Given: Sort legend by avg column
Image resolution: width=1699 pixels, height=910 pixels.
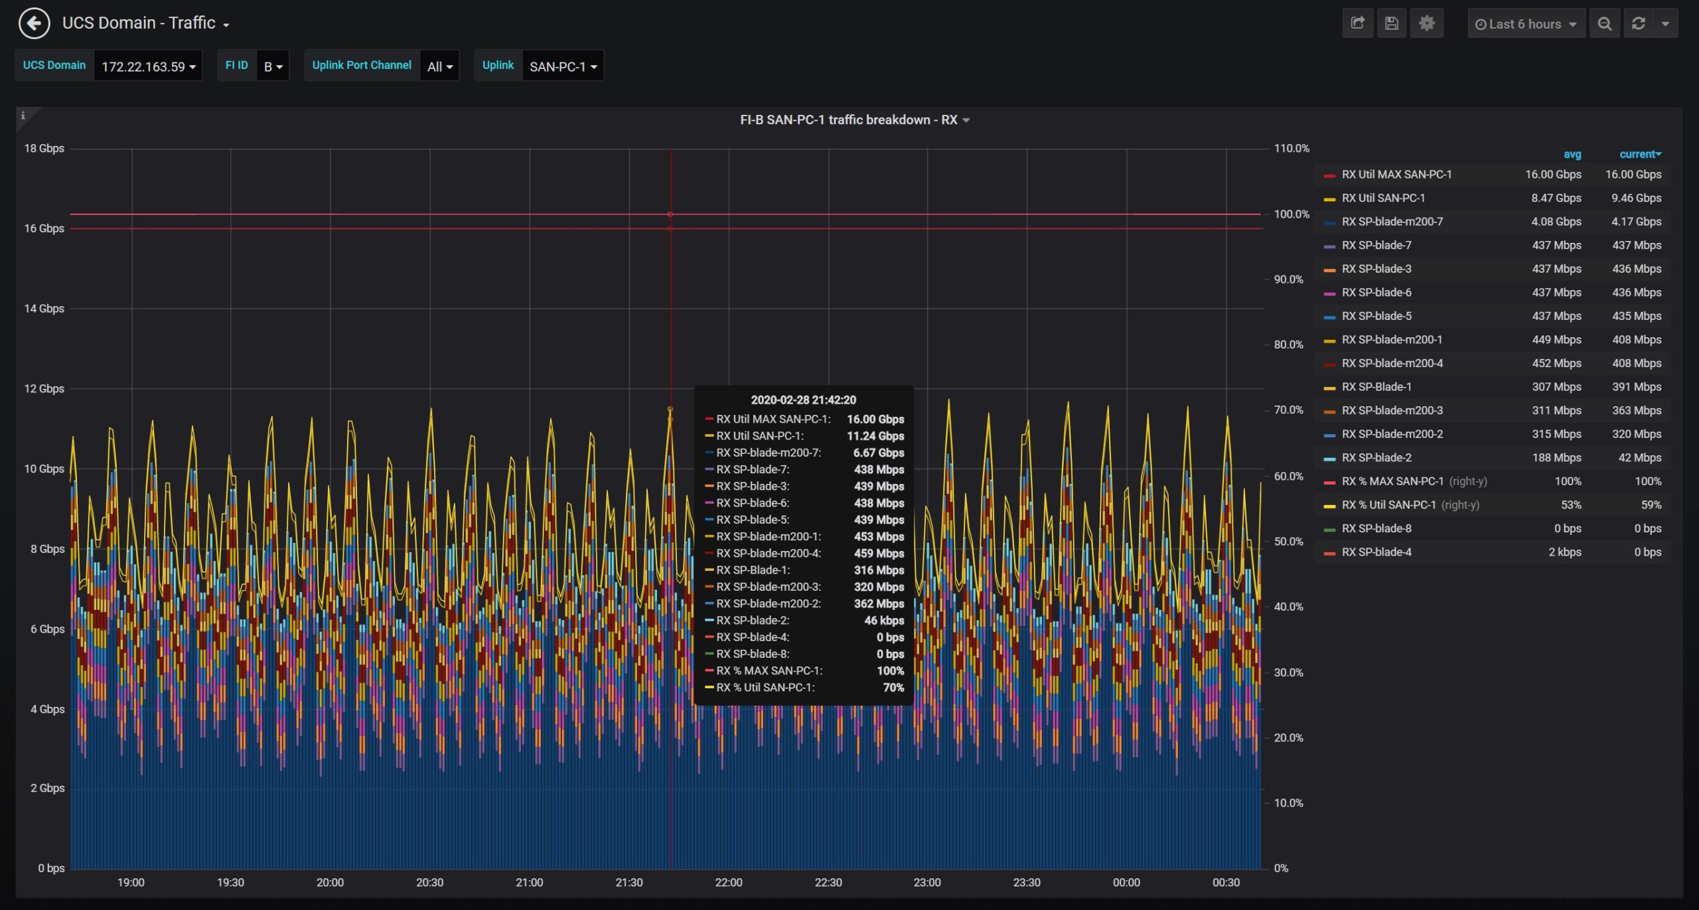Looking at the screenshot, I should 1572,154.
